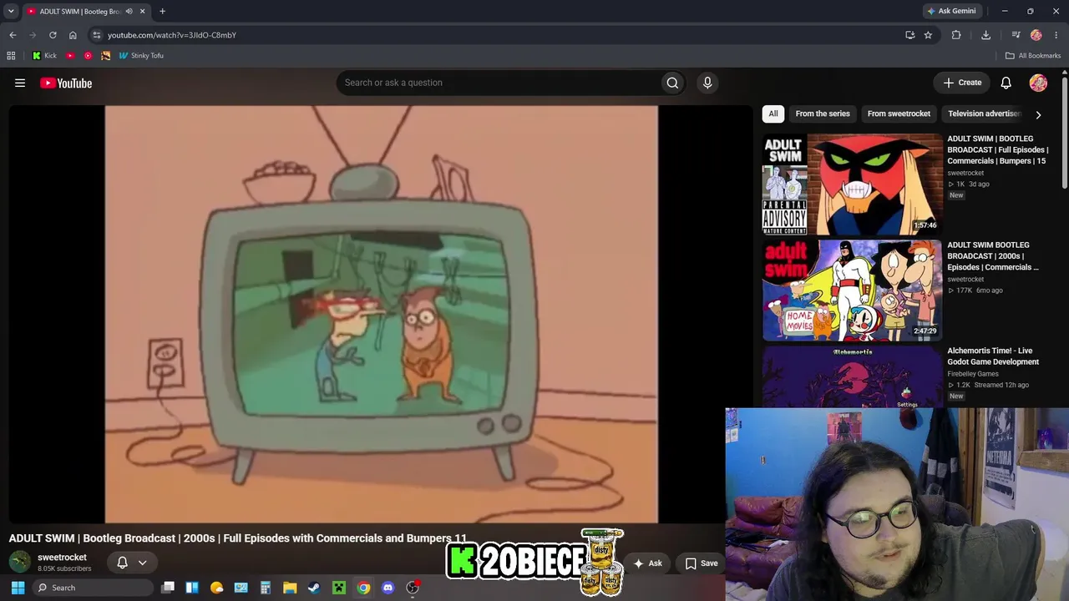Open the Kick bookmark
The width and height of the screenshot is (1069, 601).
coord(44,56)
